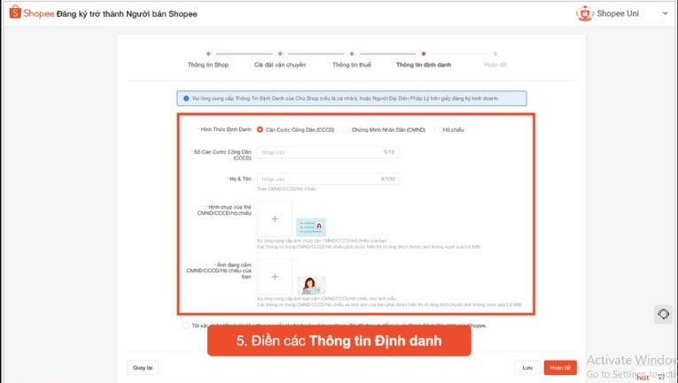Open the Shopee Uni account avatar
This screenshot has width=678, height=383.
tap(585, 13)
